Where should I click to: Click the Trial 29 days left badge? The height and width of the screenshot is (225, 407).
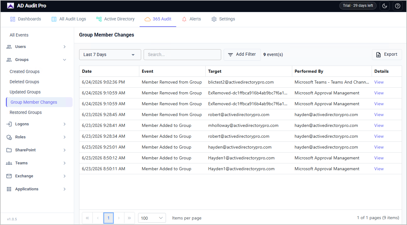point(358,6)
